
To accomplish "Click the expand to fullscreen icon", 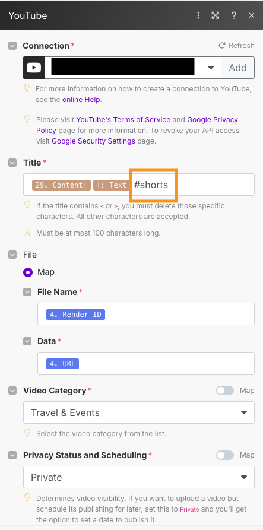I will (216, 15).
